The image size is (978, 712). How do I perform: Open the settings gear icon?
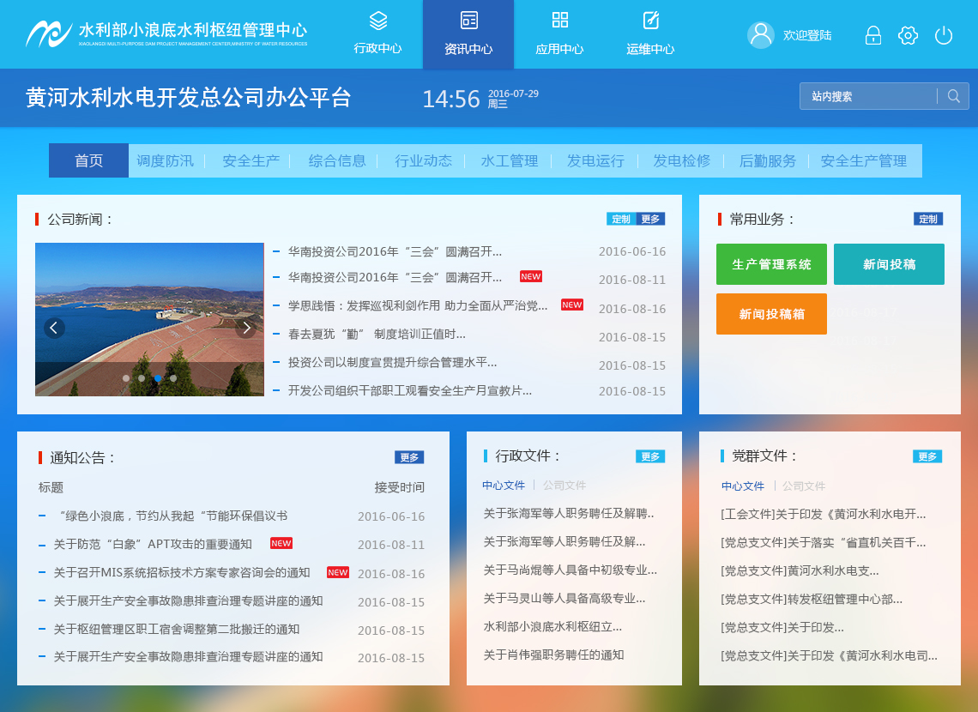pyautogui.click(x=907, y=35)
